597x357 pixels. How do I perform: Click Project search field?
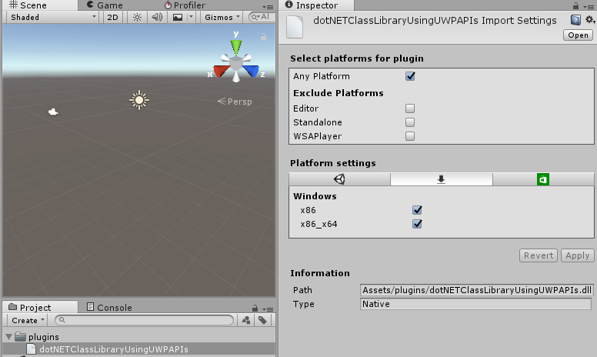[145, 321]
